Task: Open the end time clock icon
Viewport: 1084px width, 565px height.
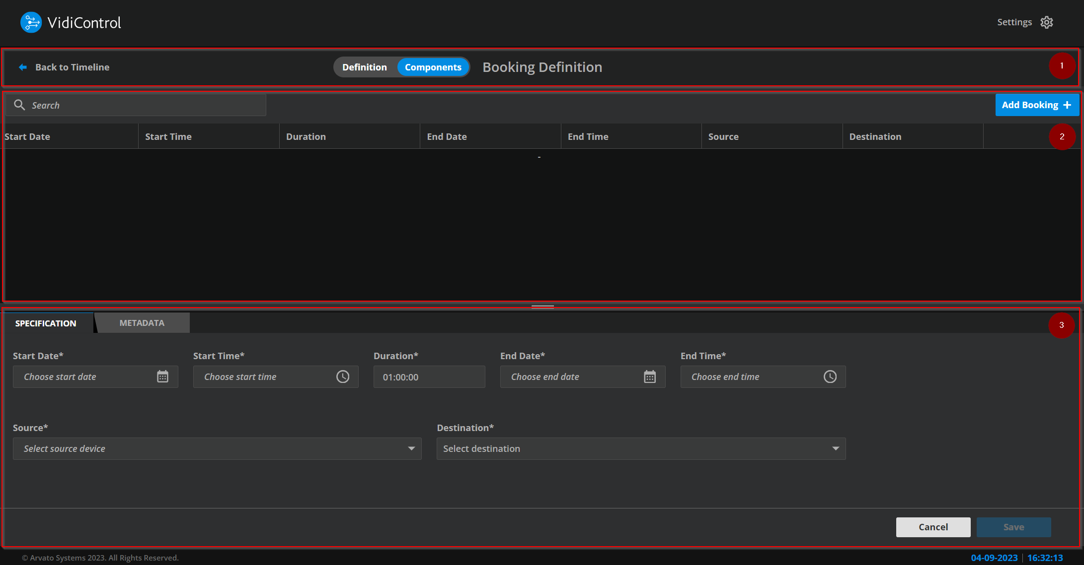Action: pyautogui.click(x=830, y=377)
